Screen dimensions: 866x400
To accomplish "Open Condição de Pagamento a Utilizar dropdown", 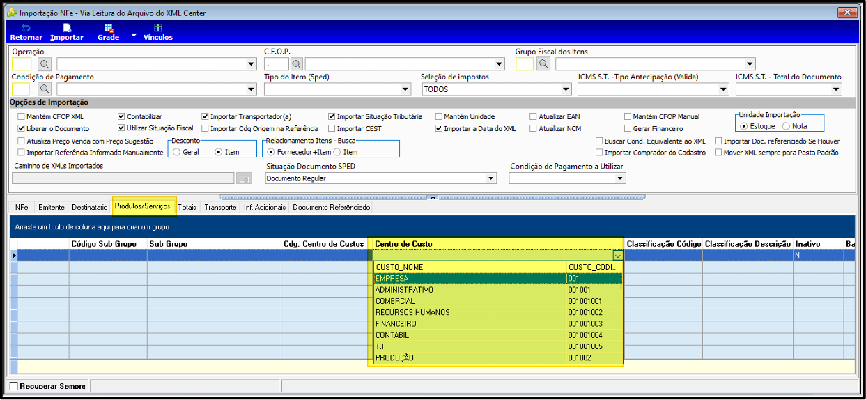I will tap(621, 178).
